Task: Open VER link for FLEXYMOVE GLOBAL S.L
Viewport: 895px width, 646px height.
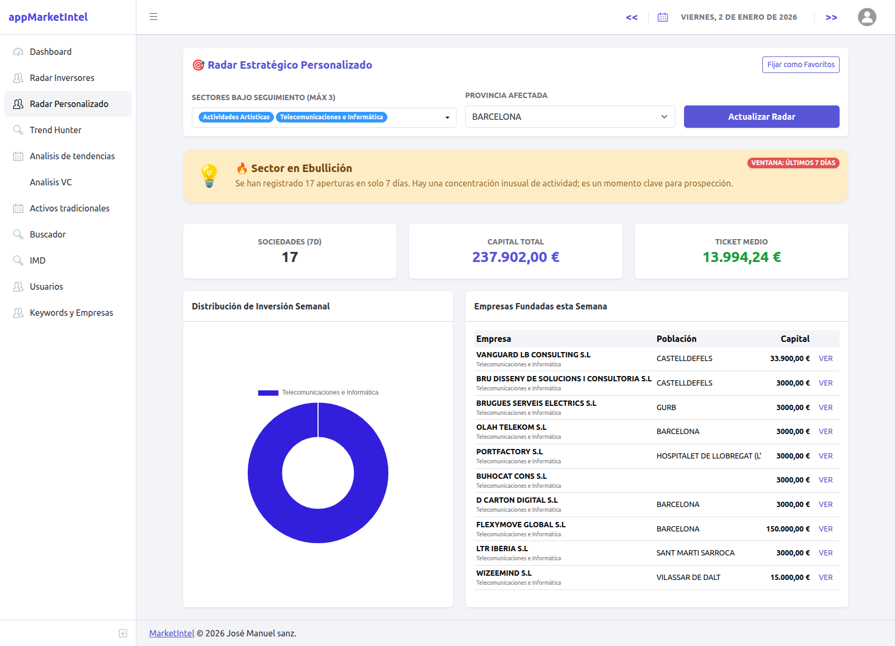Action: pos(826,529)
